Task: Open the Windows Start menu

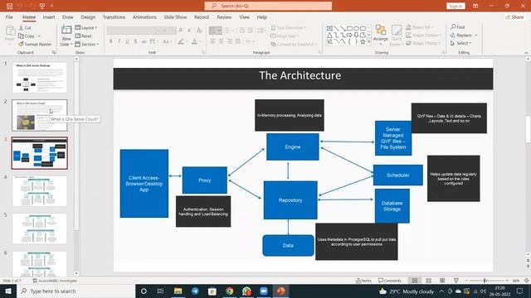Action: [x=8, y=291]
